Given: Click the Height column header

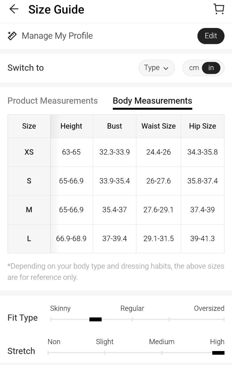Looking at the screenshot, I should (71, 126).
